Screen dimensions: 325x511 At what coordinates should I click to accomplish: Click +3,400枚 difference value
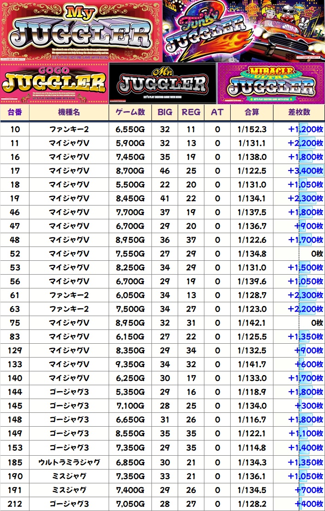pyautogui.click(x=306, y=171)
